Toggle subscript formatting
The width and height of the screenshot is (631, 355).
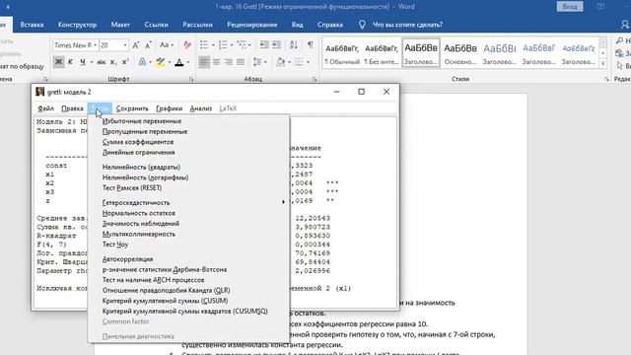tap(113, 62)
